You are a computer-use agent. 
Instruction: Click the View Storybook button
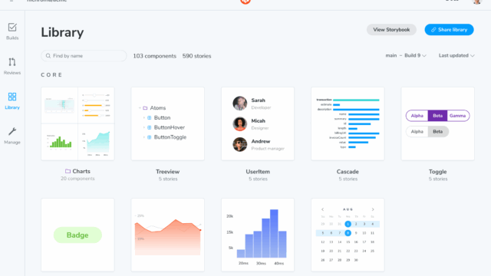coord(391,30)
